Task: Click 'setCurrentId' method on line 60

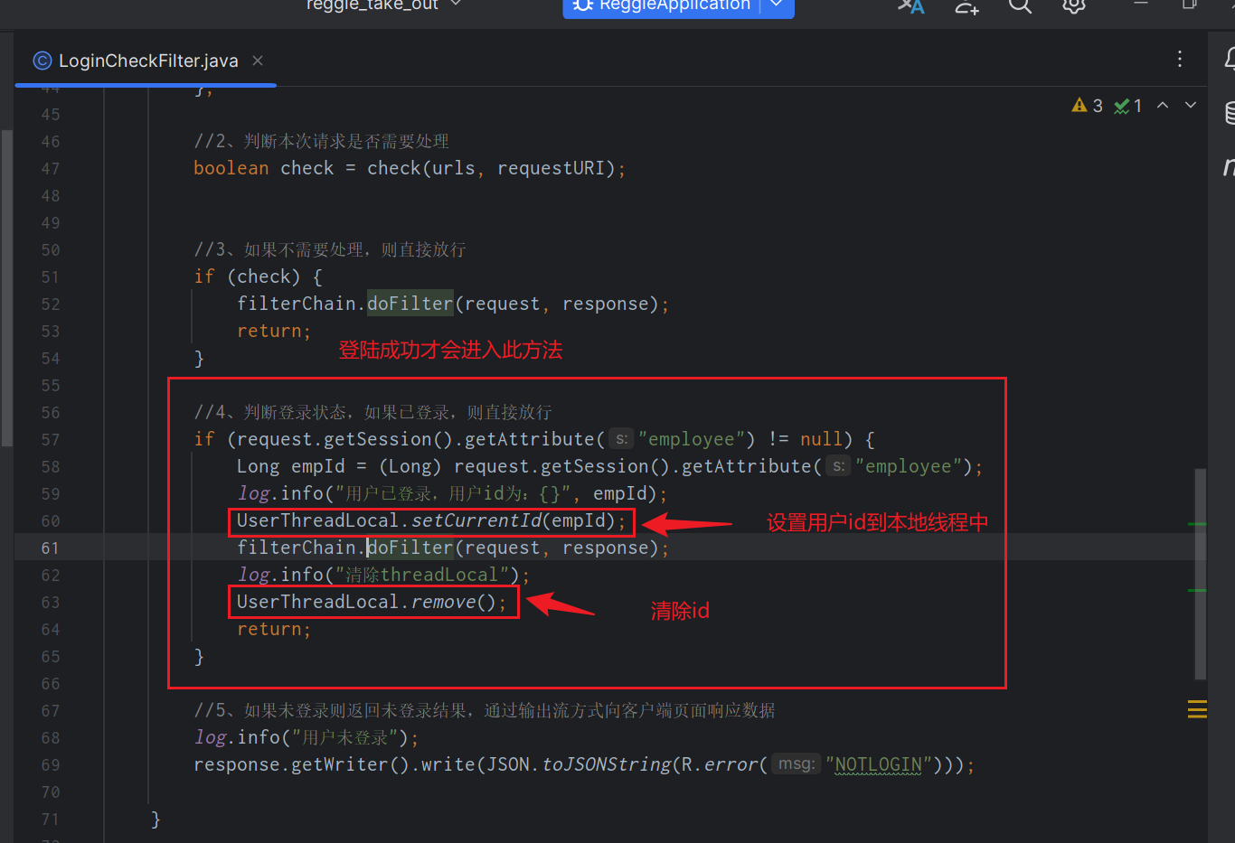Action: tap(476, 520)
